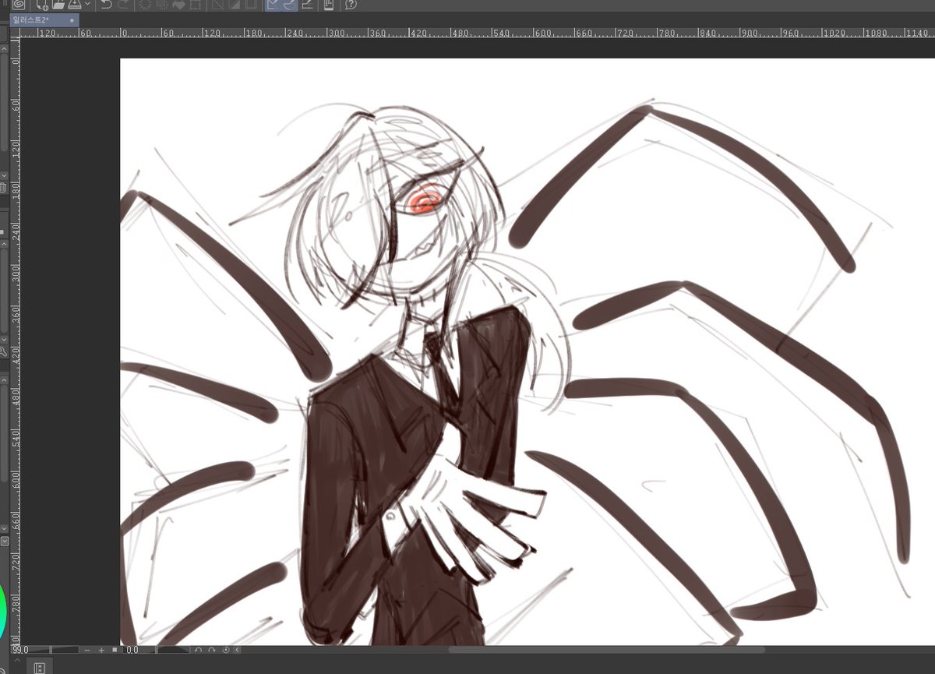935x674 pixels.
Task: Save the current illustration
Action: tap(74, 5)
